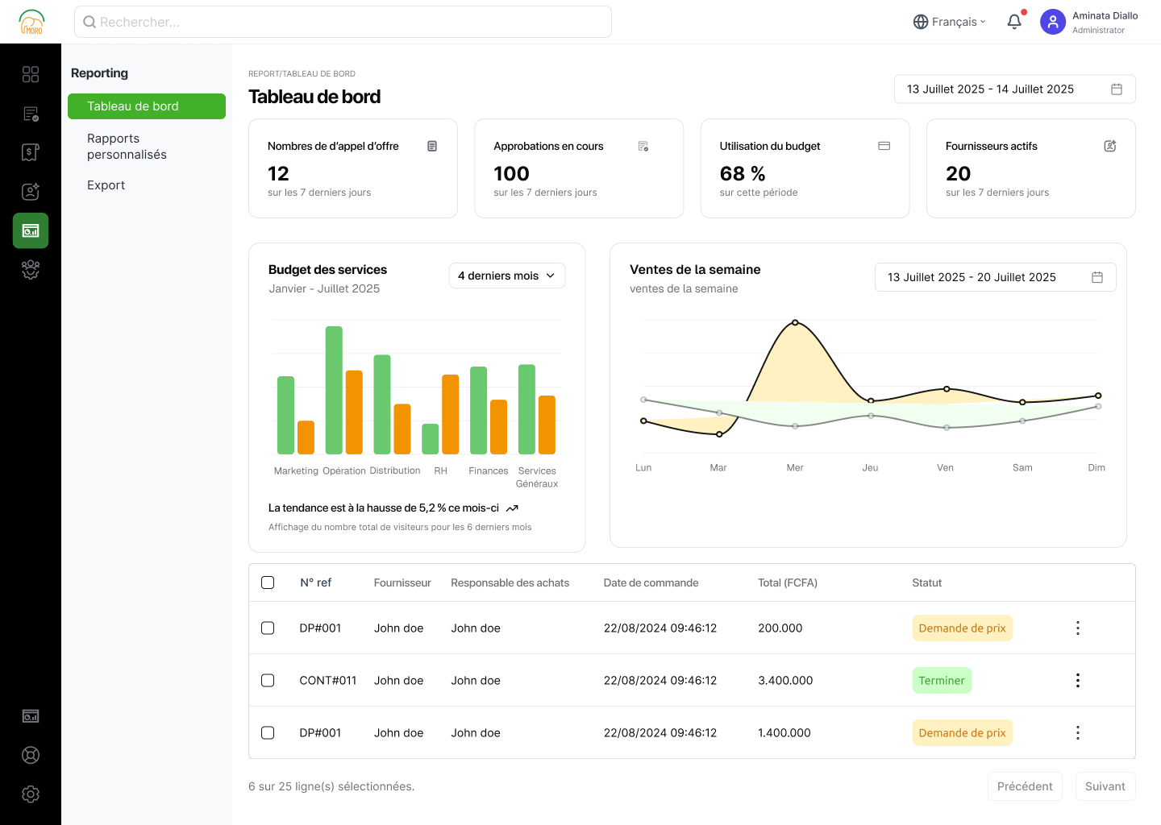Open row actions for CONT#011

pos(1077,680)
